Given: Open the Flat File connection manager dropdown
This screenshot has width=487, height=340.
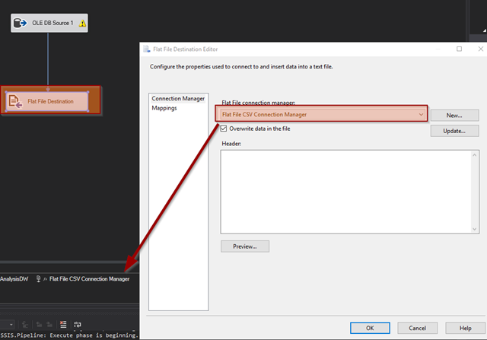Looking at the screenshot, I should [421, 115].
